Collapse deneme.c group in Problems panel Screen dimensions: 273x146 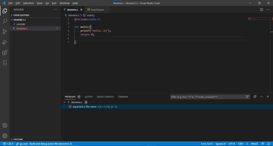click(x=65, y=102)
